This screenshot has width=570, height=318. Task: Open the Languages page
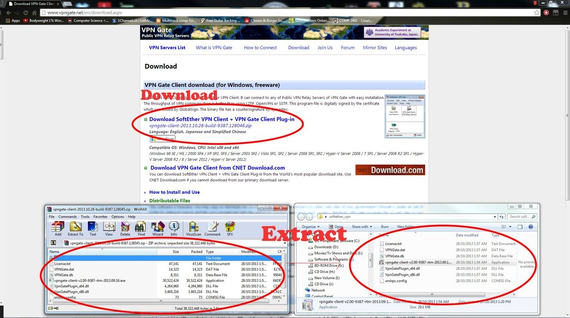click(406, 48)
